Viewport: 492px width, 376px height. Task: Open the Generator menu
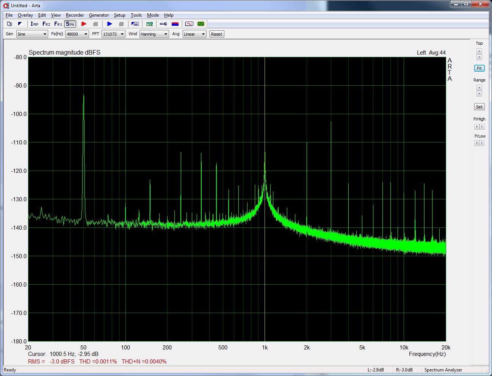(x=99, y=15)
